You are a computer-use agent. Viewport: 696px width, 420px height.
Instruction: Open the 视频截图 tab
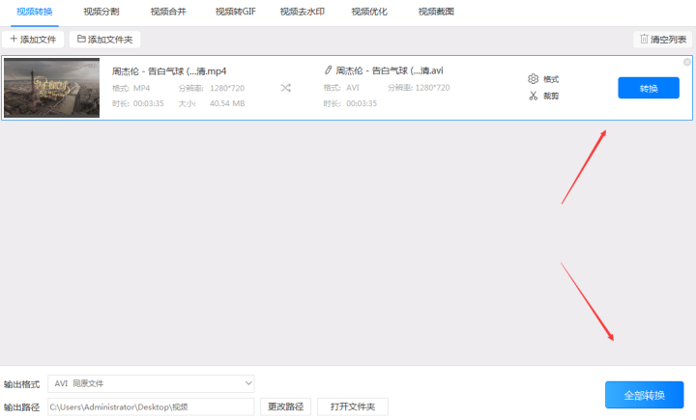pos(436,12)
